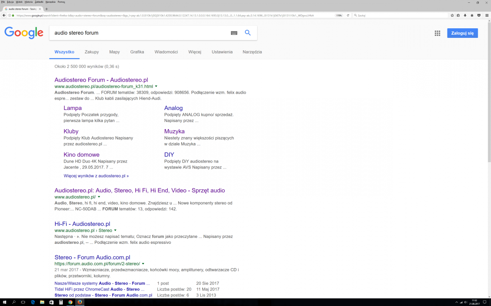Show site information via the info icon
This screenshot has width=491, height=306.
click(x=9, y=16)
